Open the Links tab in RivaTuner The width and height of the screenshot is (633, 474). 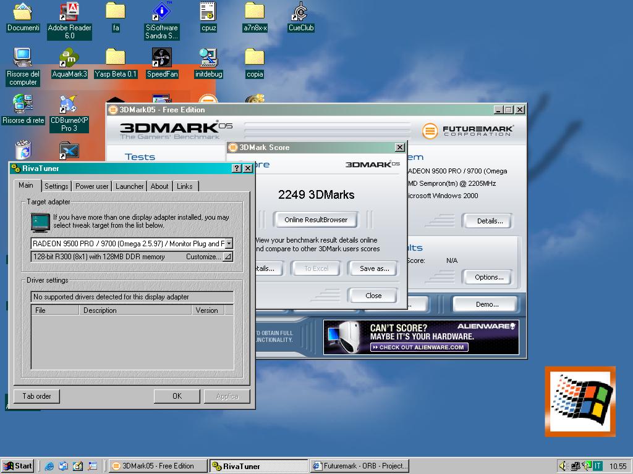tap(184, 186)
